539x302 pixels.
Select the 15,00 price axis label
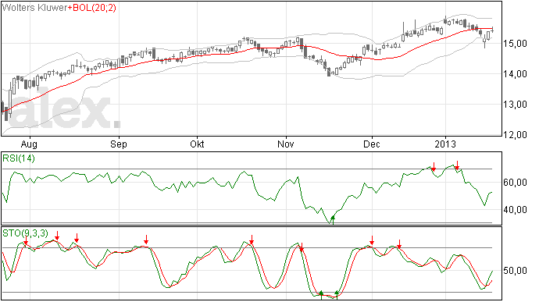pos(515,43)
